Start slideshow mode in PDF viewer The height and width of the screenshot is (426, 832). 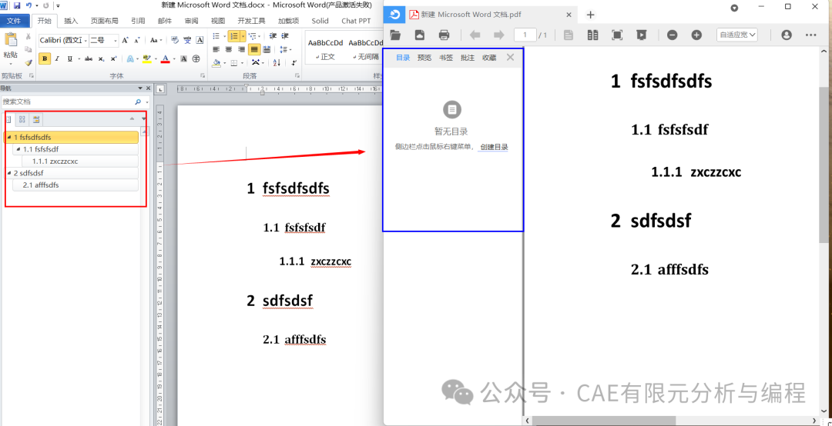coord(642,35)
